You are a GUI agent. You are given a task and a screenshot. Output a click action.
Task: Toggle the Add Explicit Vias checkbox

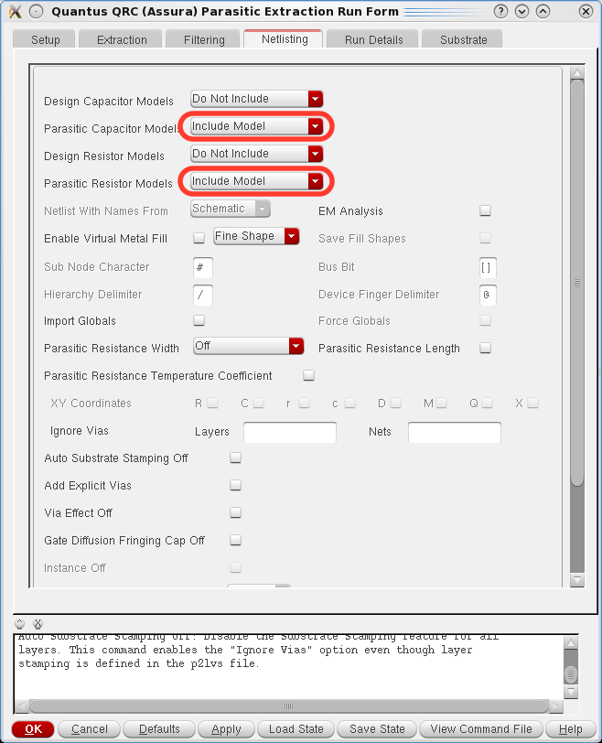[x=235, y=485]
